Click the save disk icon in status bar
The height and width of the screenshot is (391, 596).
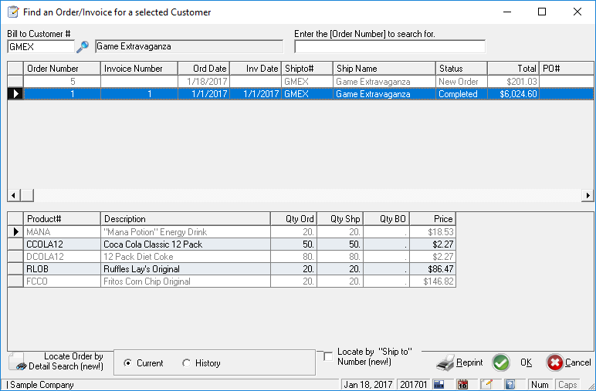(x=439, y=384)
